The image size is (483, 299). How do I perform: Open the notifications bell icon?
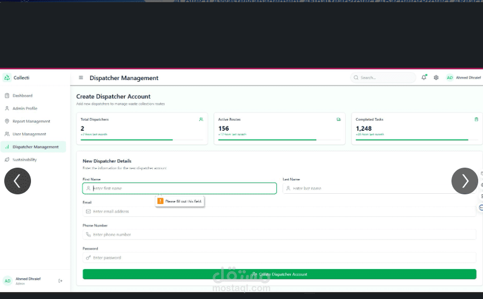(424, 77)
